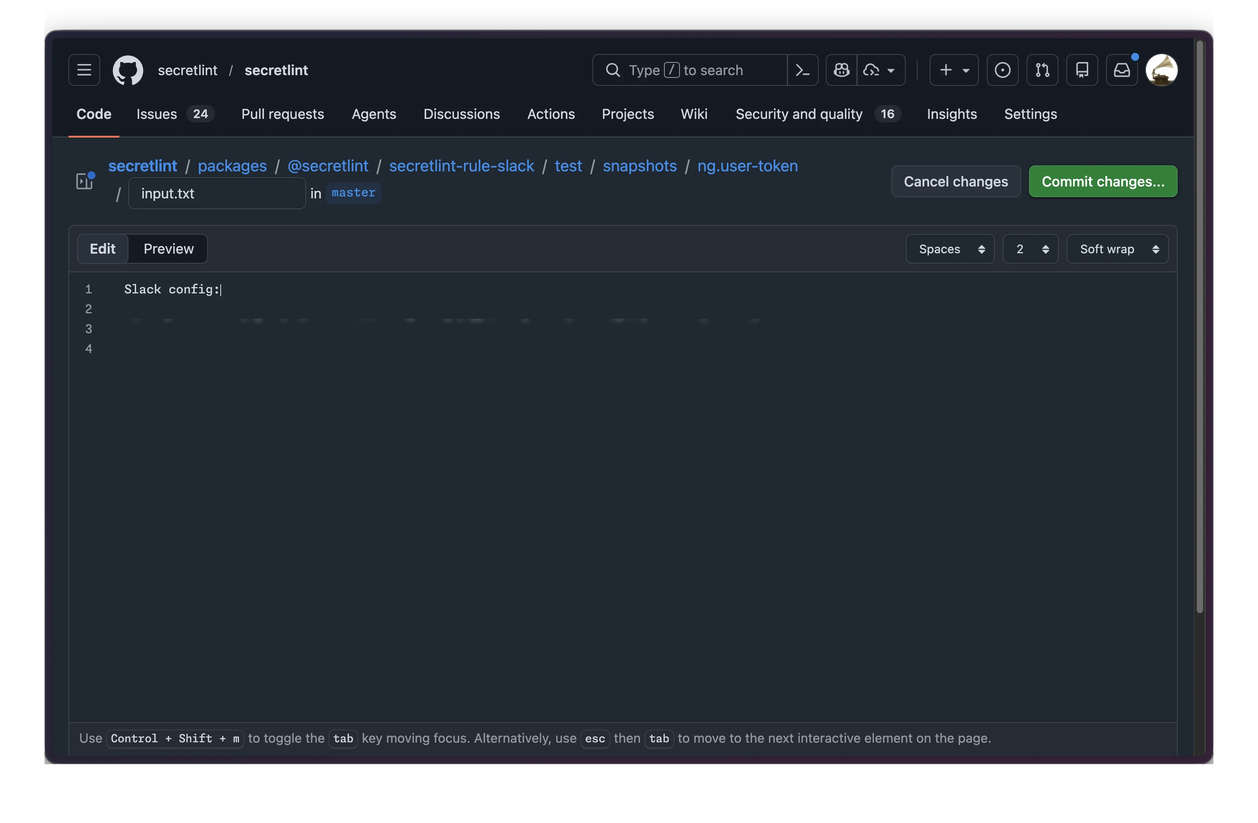The width and height of the screenshot is (1258, 823).
Task: Click the input.txt filename field
Action: pyautogui.click(x=217, y=194)
